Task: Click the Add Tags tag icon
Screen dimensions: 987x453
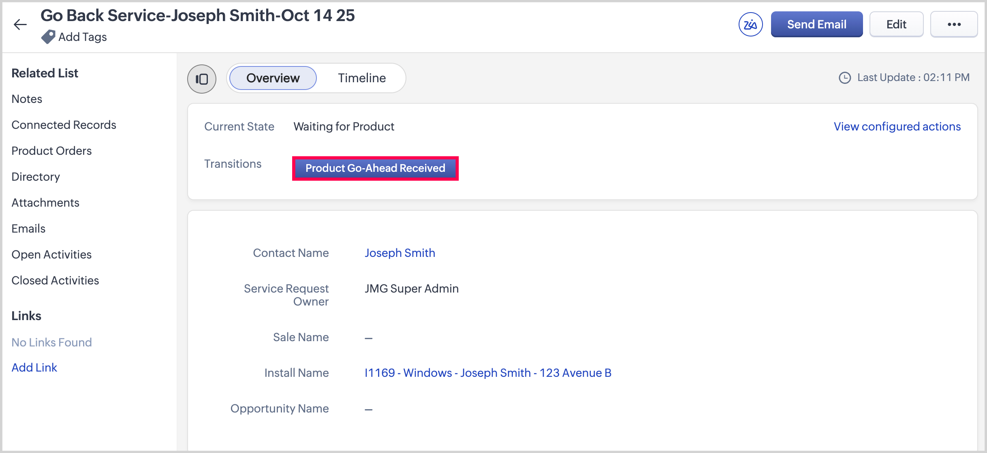Action: point(48,37)
